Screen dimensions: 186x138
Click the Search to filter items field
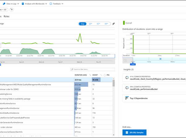[93, 69]
